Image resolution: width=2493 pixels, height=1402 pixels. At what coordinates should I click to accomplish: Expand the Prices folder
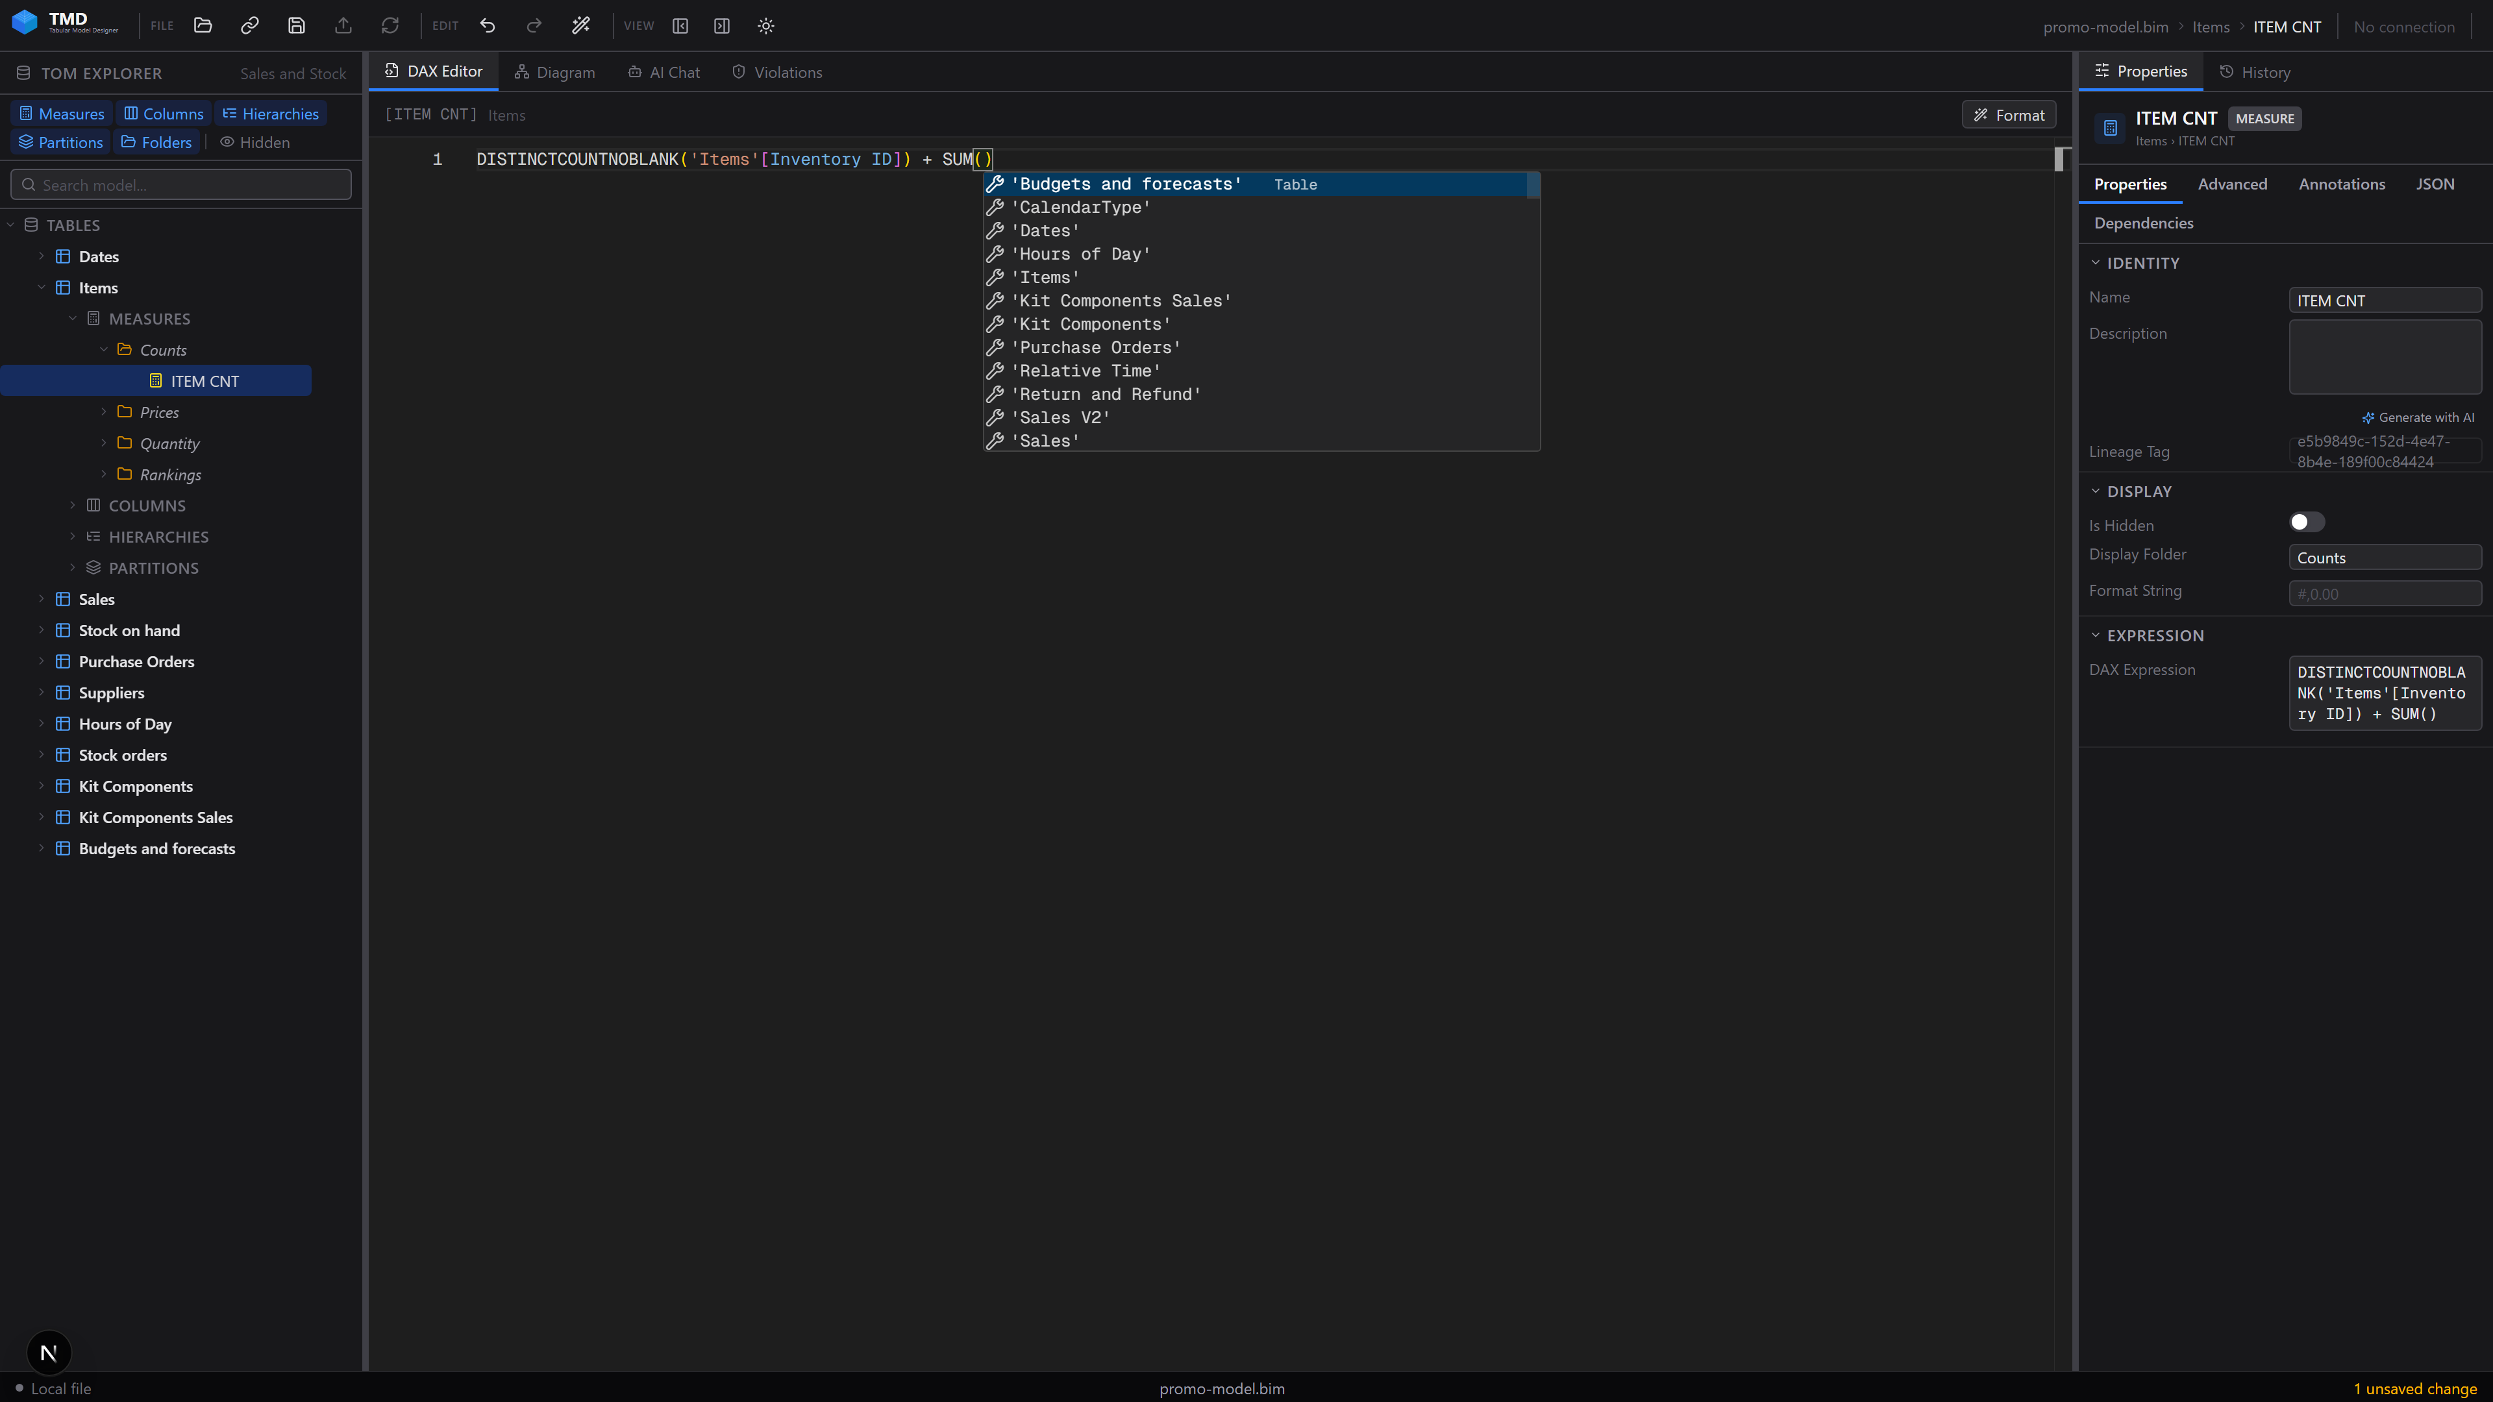104,412
